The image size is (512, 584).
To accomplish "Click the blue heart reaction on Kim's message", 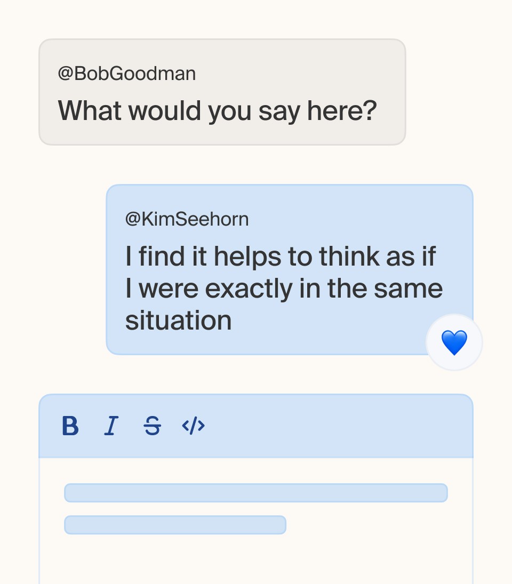I will [x=454, y=342].
